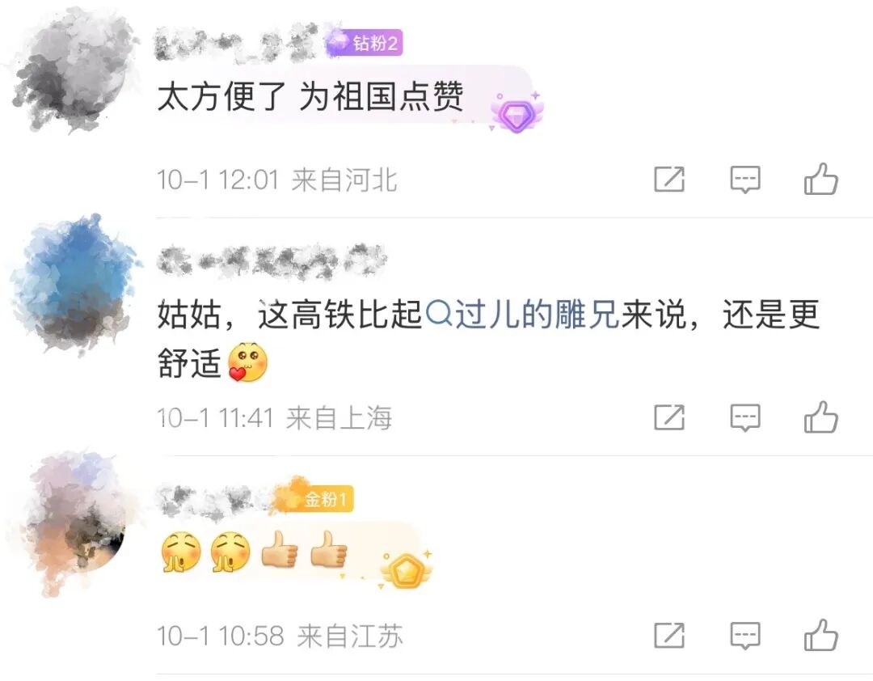Share the comment from Hebei
The image size is (873, 681).
coord(669,179)
